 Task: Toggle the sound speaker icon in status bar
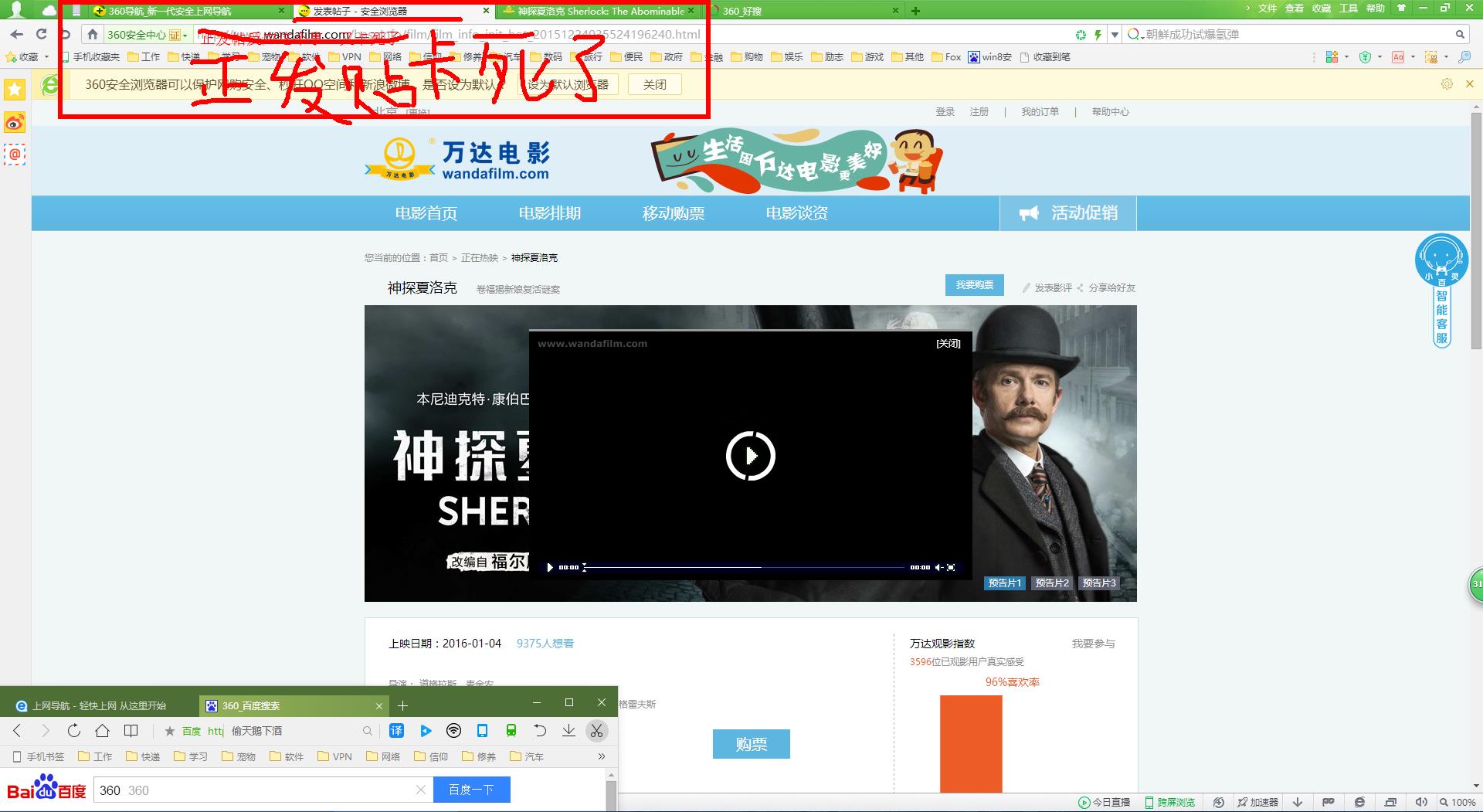coord(1420,803)
